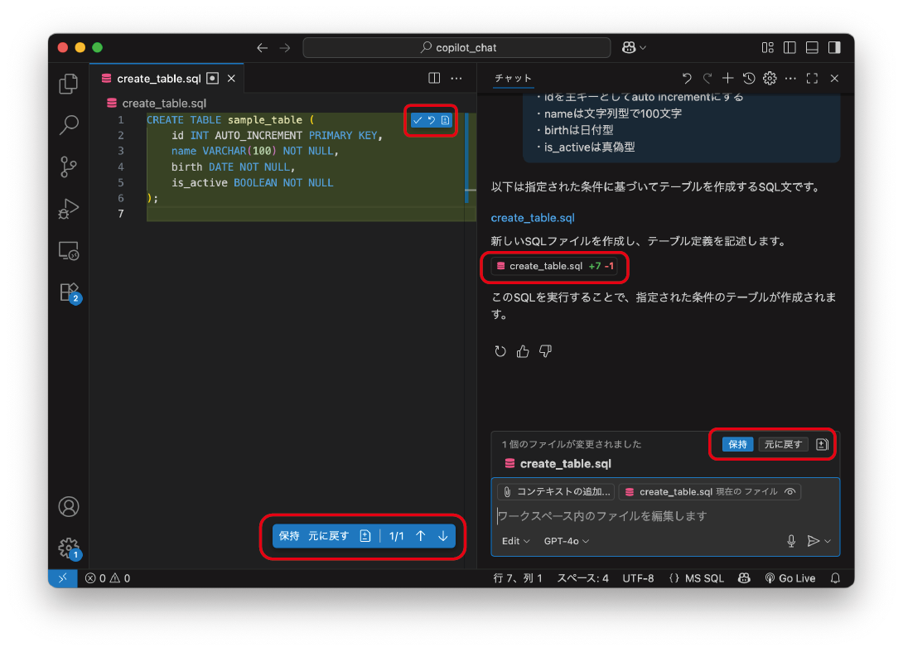Open the Manage gear in activity bar
Viewport: 903px width, 652px height.
click(69, 548)
